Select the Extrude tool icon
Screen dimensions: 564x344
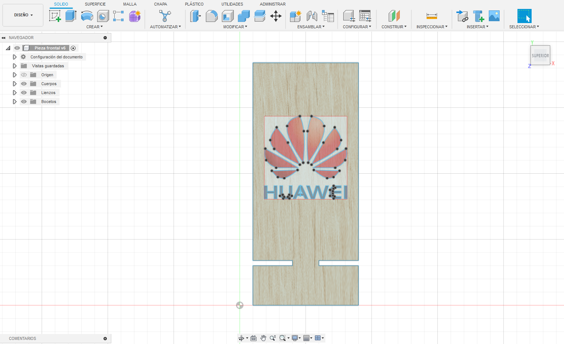[x=71, y=16]
